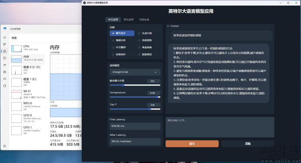Open Users icon in Task Manager sidebar
301x163 pixels.
[x=4, y=72]
